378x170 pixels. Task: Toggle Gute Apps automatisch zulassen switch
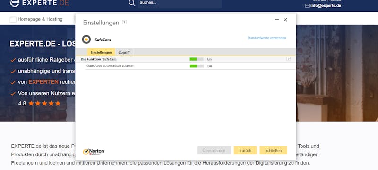click(x=197, y=66)
